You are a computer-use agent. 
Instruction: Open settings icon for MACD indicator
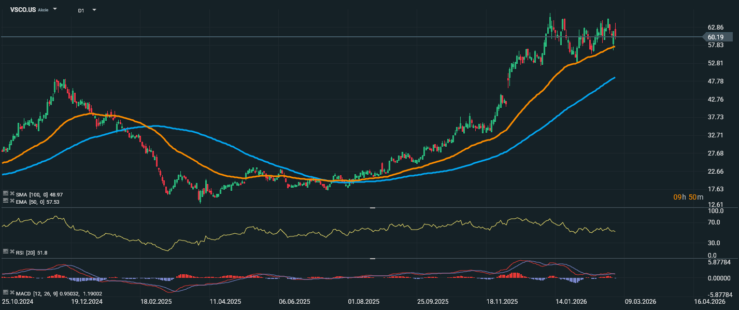point(5,292)
